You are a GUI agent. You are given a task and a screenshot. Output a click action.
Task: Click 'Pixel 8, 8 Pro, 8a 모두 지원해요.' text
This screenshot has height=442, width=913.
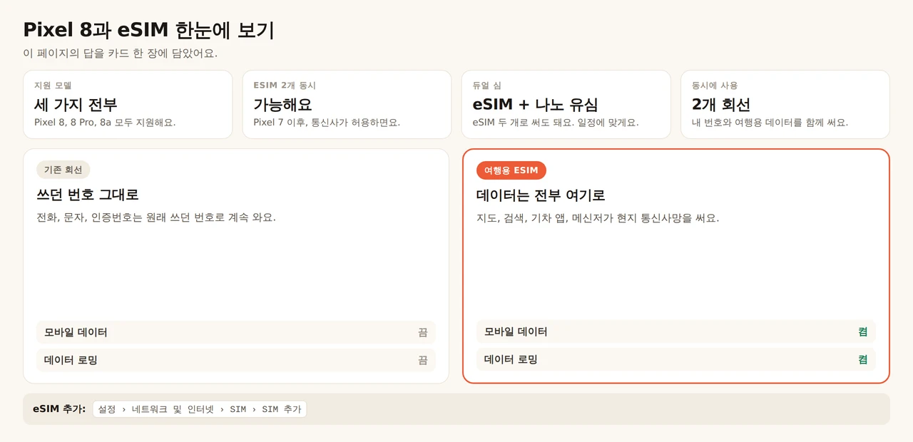point(105,123)
